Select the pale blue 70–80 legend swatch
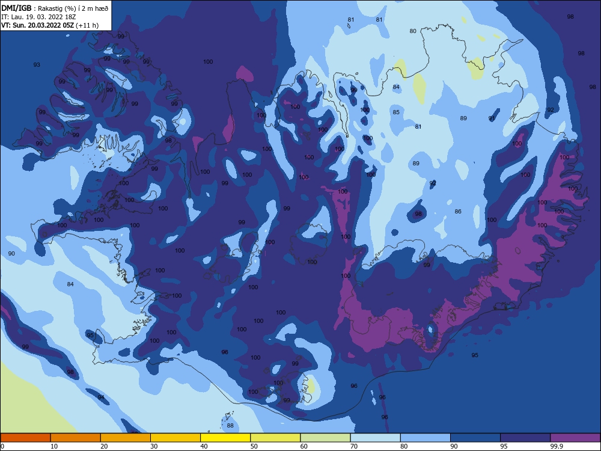Screen dimensions: 601x451 click(376, 438)
